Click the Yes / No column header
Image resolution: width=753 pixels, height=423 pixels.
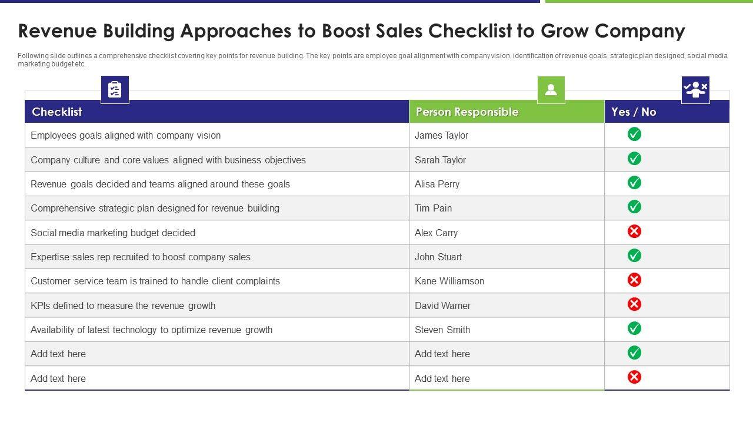(x=634, y=112)
